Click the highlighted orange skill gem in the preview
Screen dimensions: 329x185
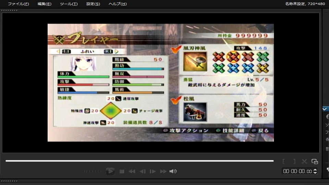point(233,57)
